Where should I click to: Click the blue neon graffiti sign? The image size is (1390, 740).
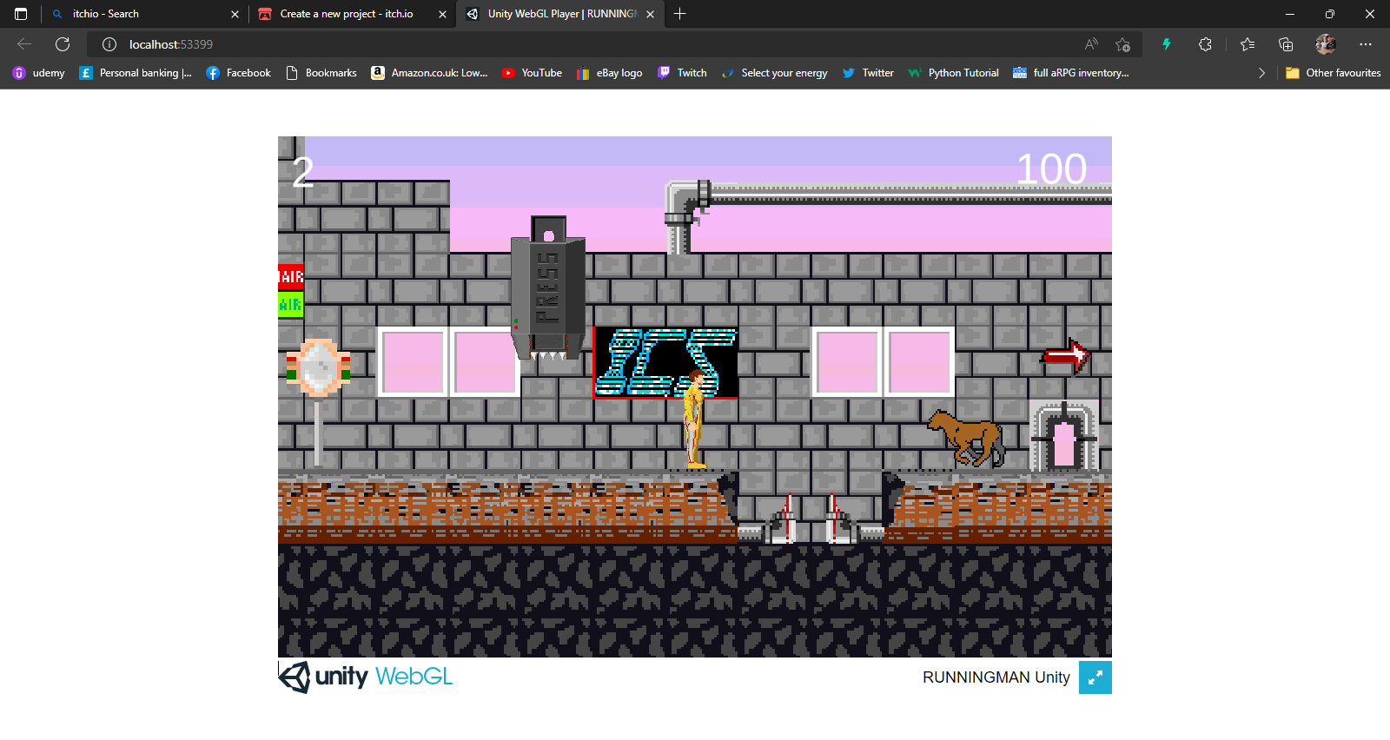[665, 363]
